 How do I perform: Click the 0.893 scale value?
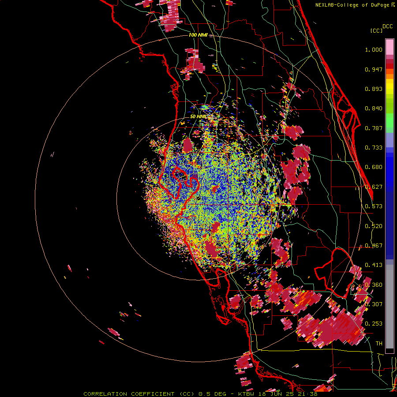point(374,89)
